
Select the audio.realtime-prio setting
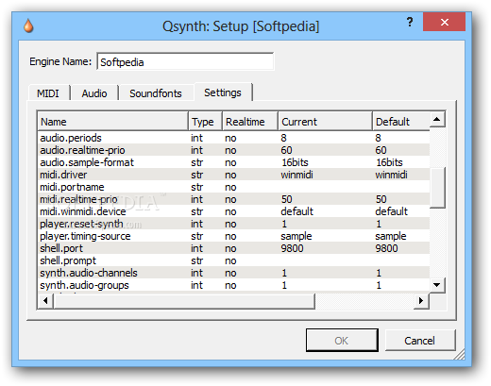pyautogui.click(x=233, y=150)
